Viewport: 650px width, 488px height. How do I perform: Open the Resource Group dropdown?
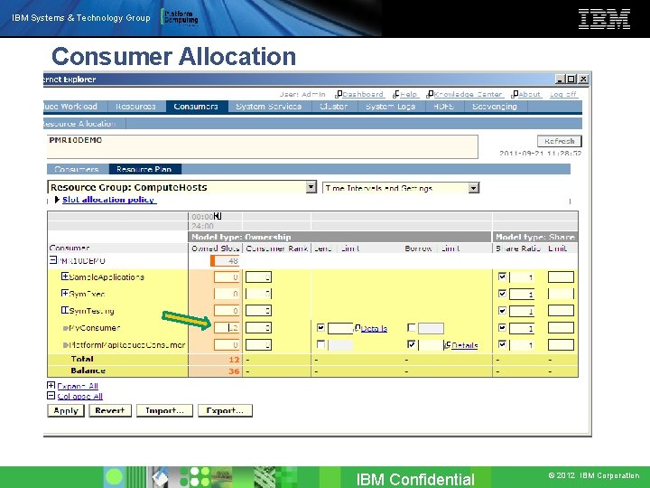tap(182, 187)
